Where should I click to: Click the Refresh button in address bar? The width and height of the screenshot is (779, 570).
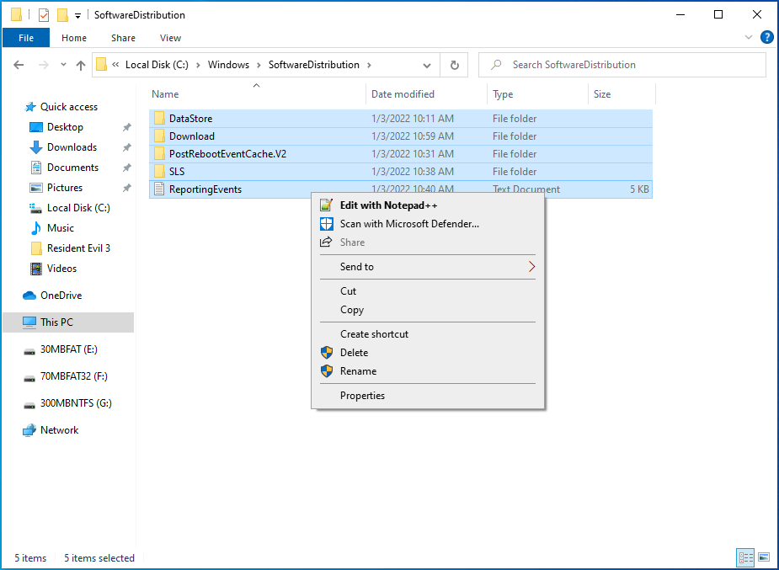455,65
